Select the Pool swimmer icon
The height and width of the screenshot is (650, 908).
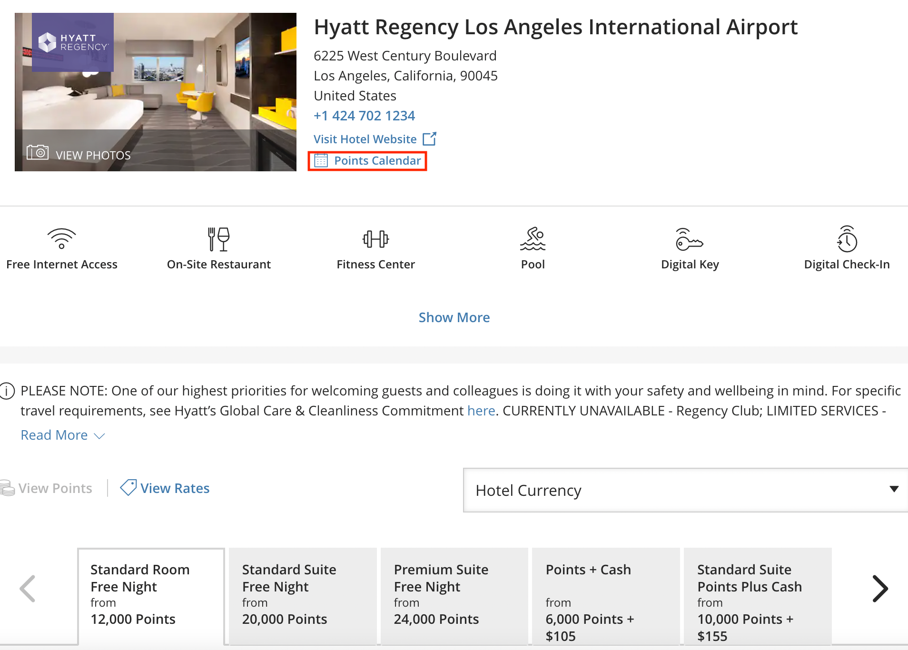click(x=533, y=239)
